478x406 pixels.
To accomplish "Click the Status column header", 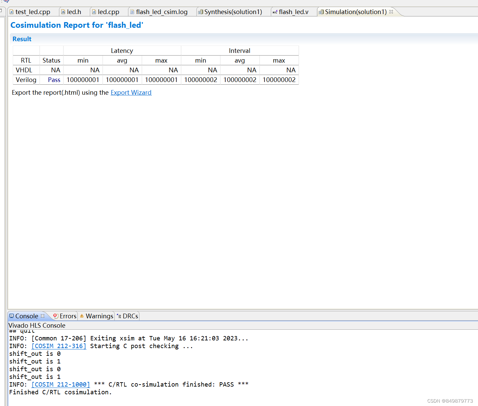I will 51,61.
